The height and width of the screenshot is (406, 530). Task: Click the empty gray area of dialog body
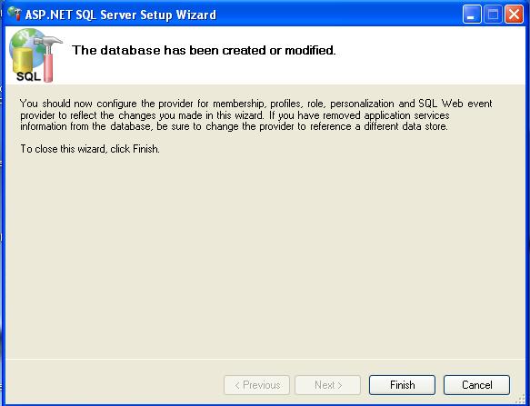(265, 257)
